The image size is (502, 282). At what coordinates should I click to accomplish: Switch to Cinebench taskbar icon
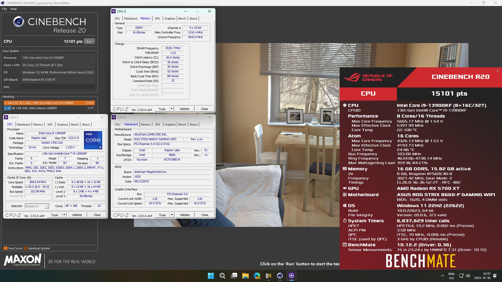[x=280, y=276]
